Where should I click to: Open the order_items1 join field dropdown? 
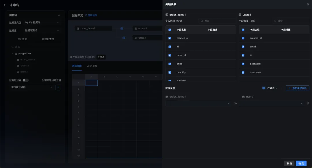point(198,103)
